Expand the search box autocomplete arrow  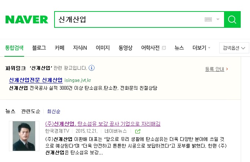tap(218, 19)
